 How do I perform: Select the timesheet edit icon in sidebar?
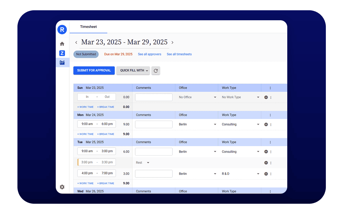pyautogui.click(x=62, y=62)
